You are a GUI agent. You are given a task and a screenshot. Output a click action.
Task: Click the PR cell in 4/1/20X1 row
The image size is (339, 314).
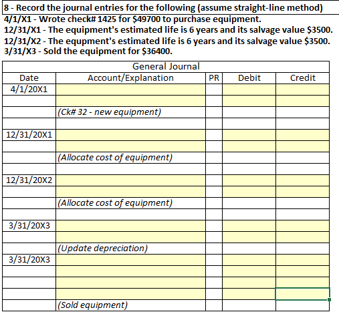214,90
